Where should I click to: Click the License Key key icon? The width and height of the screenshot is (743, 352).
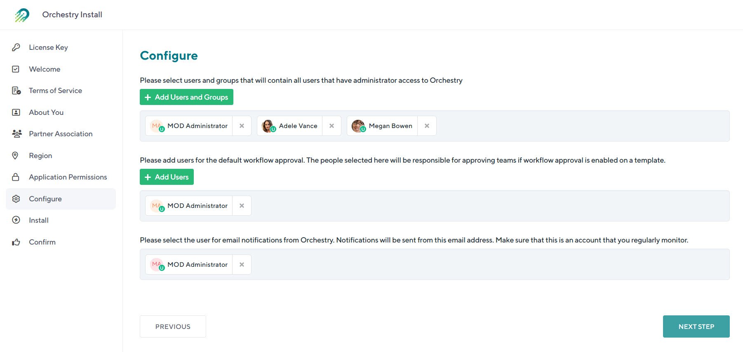click(x=16, y=47)
